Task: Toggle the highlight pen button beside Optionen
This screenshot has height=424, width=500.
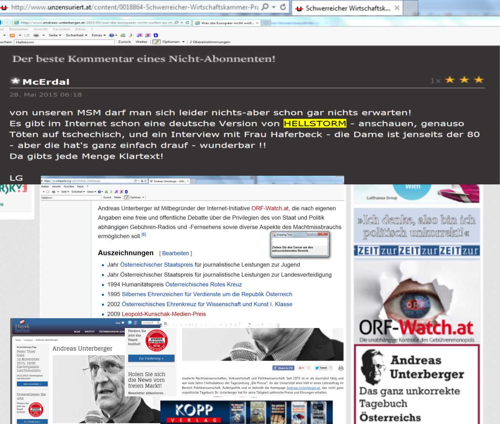Action: tap(157, 42)
